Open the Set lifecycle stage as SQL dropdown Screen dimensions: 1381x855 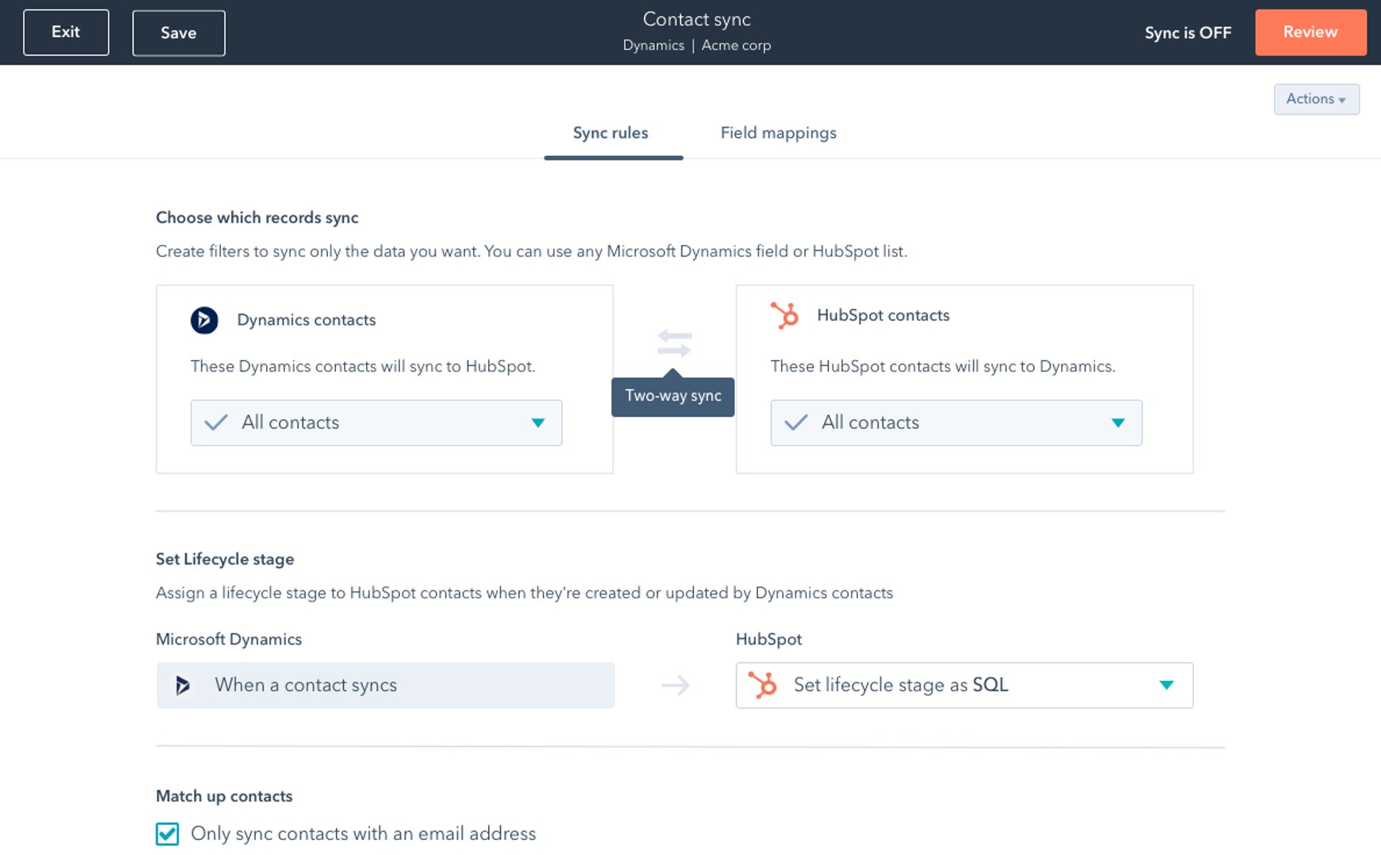pos(1165,685)
